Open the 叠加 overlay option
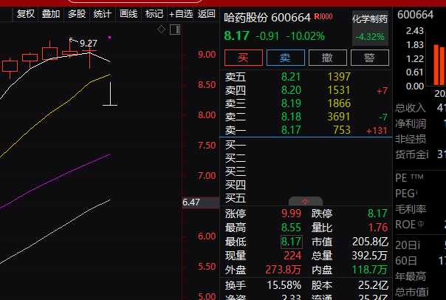The height and width of the screenshot is (300, 446). click(51, 14)
